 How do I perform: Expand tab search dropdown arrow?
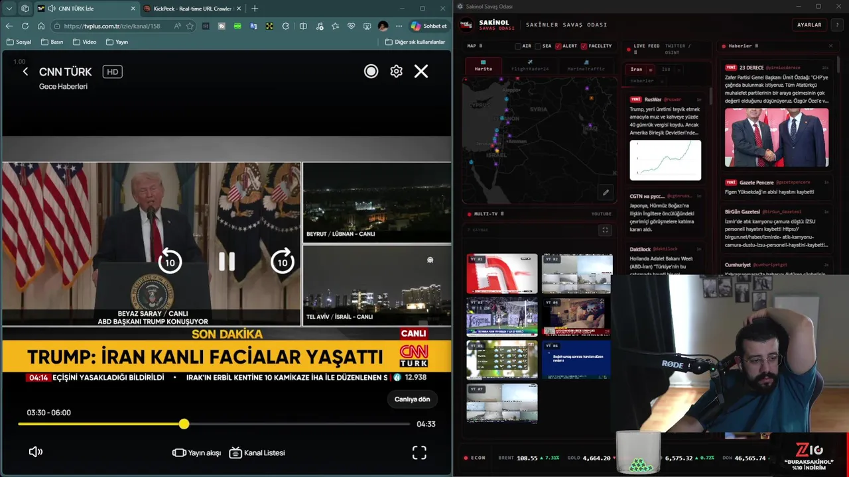pyautogui.click(x=9, y=9)
